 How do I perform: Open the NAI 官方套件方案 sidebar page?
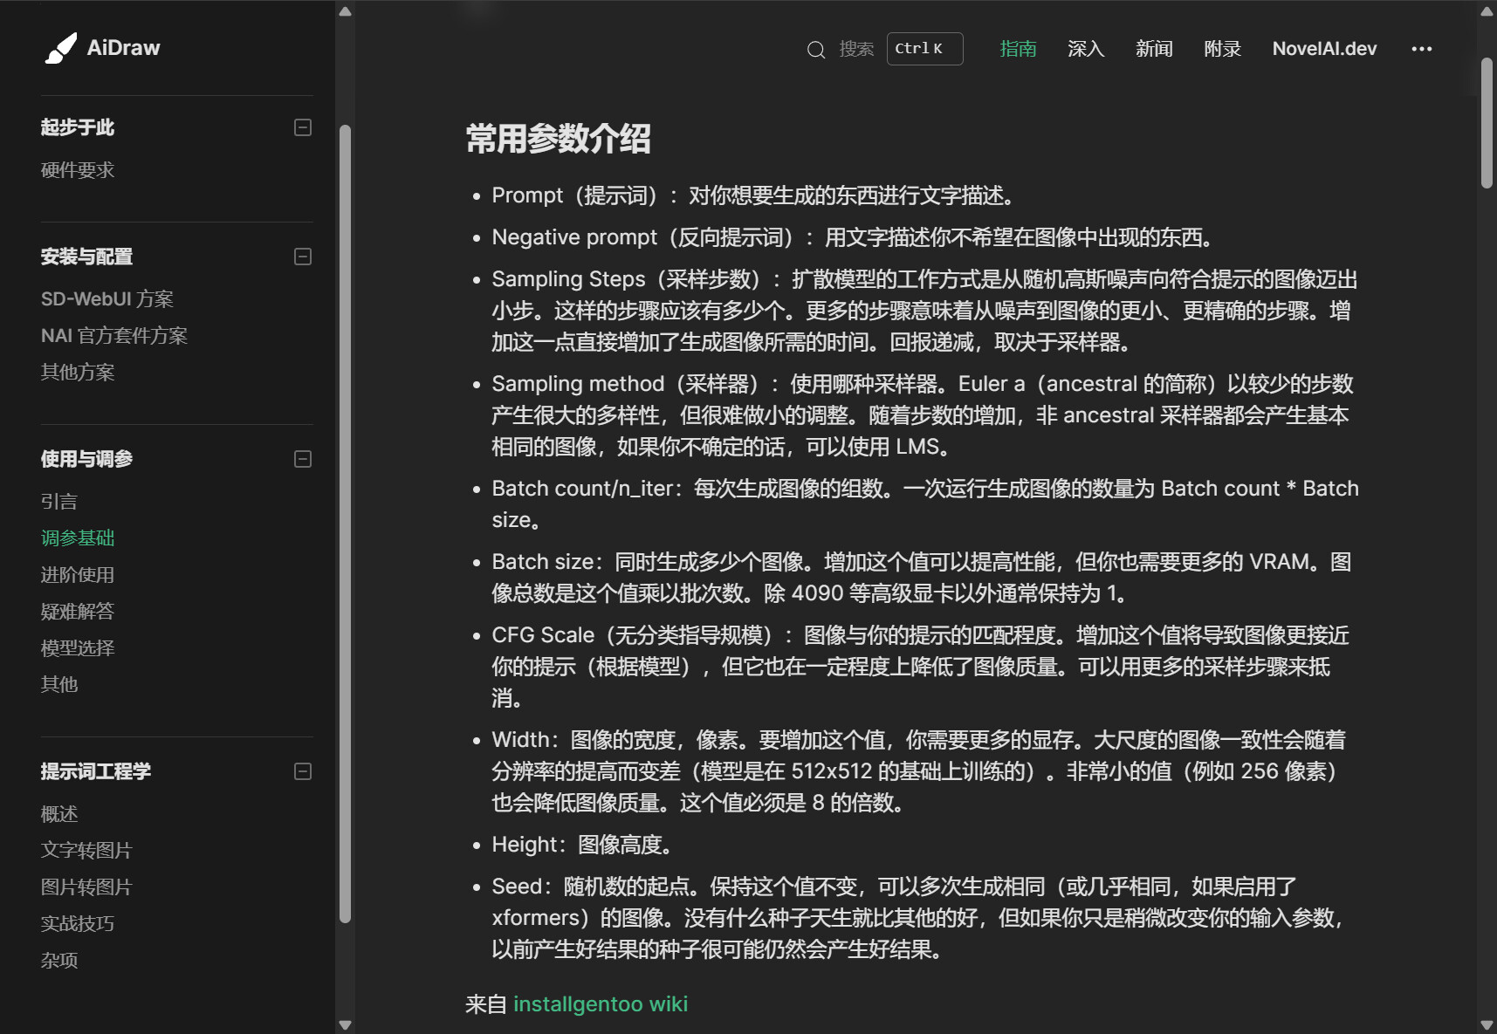pos(114,336)
